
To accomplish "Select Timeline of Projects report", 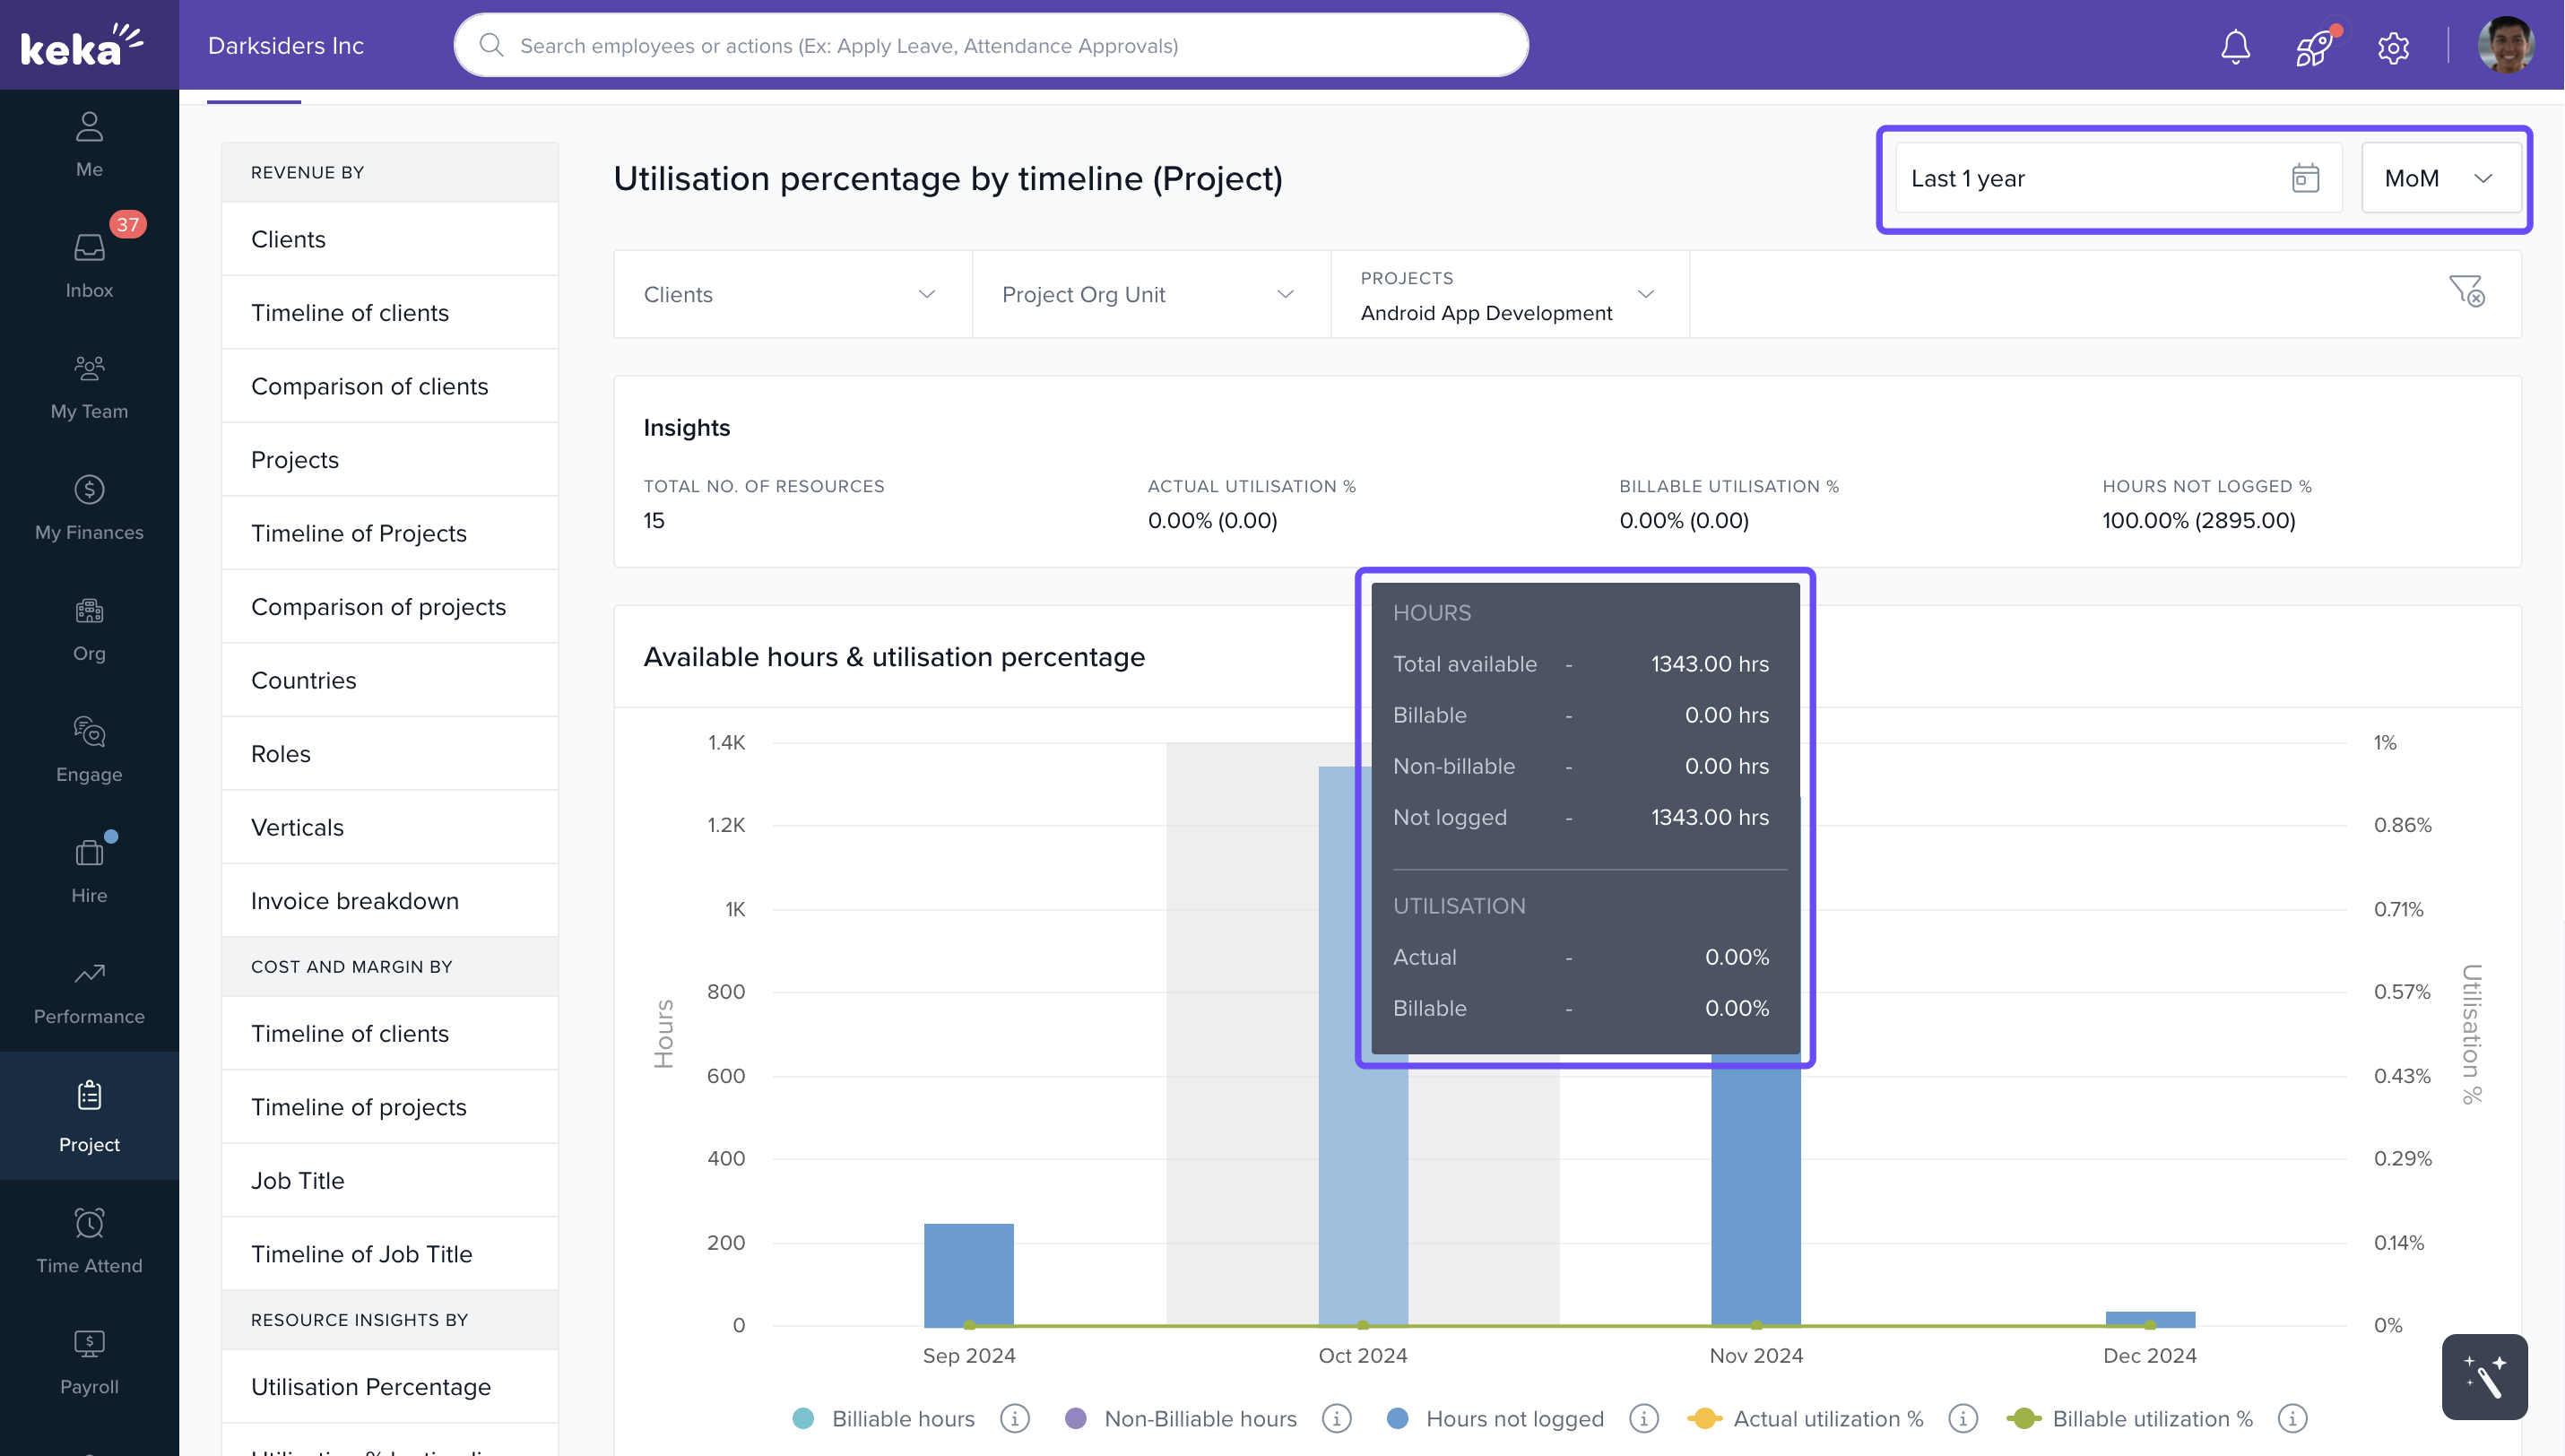I will click(x=358, y=533).
